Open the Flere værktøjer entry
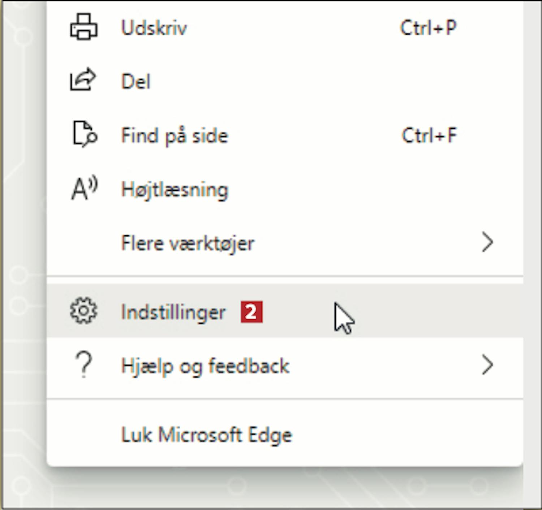 285,243
